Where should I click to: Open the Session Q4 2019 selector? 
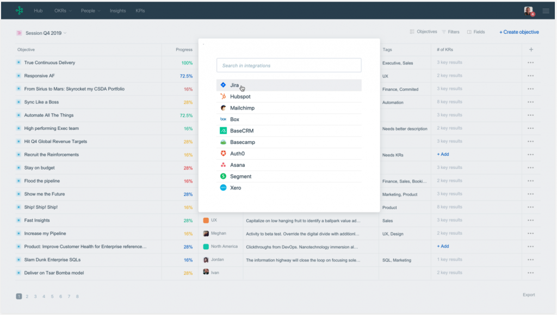[x=46, y=33]
